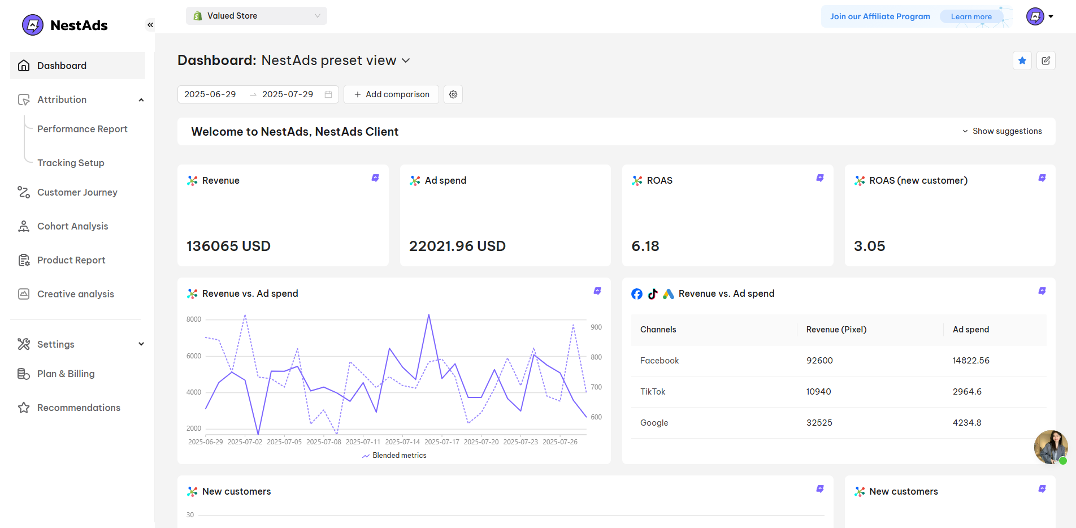Select the TikTok row

(x=839, y=392)
